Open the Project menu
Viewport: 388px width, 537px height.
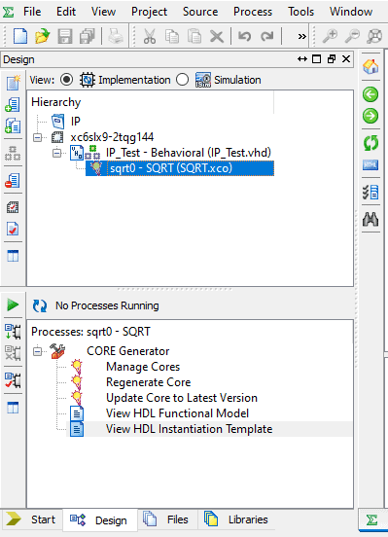(x=150, y=12)
